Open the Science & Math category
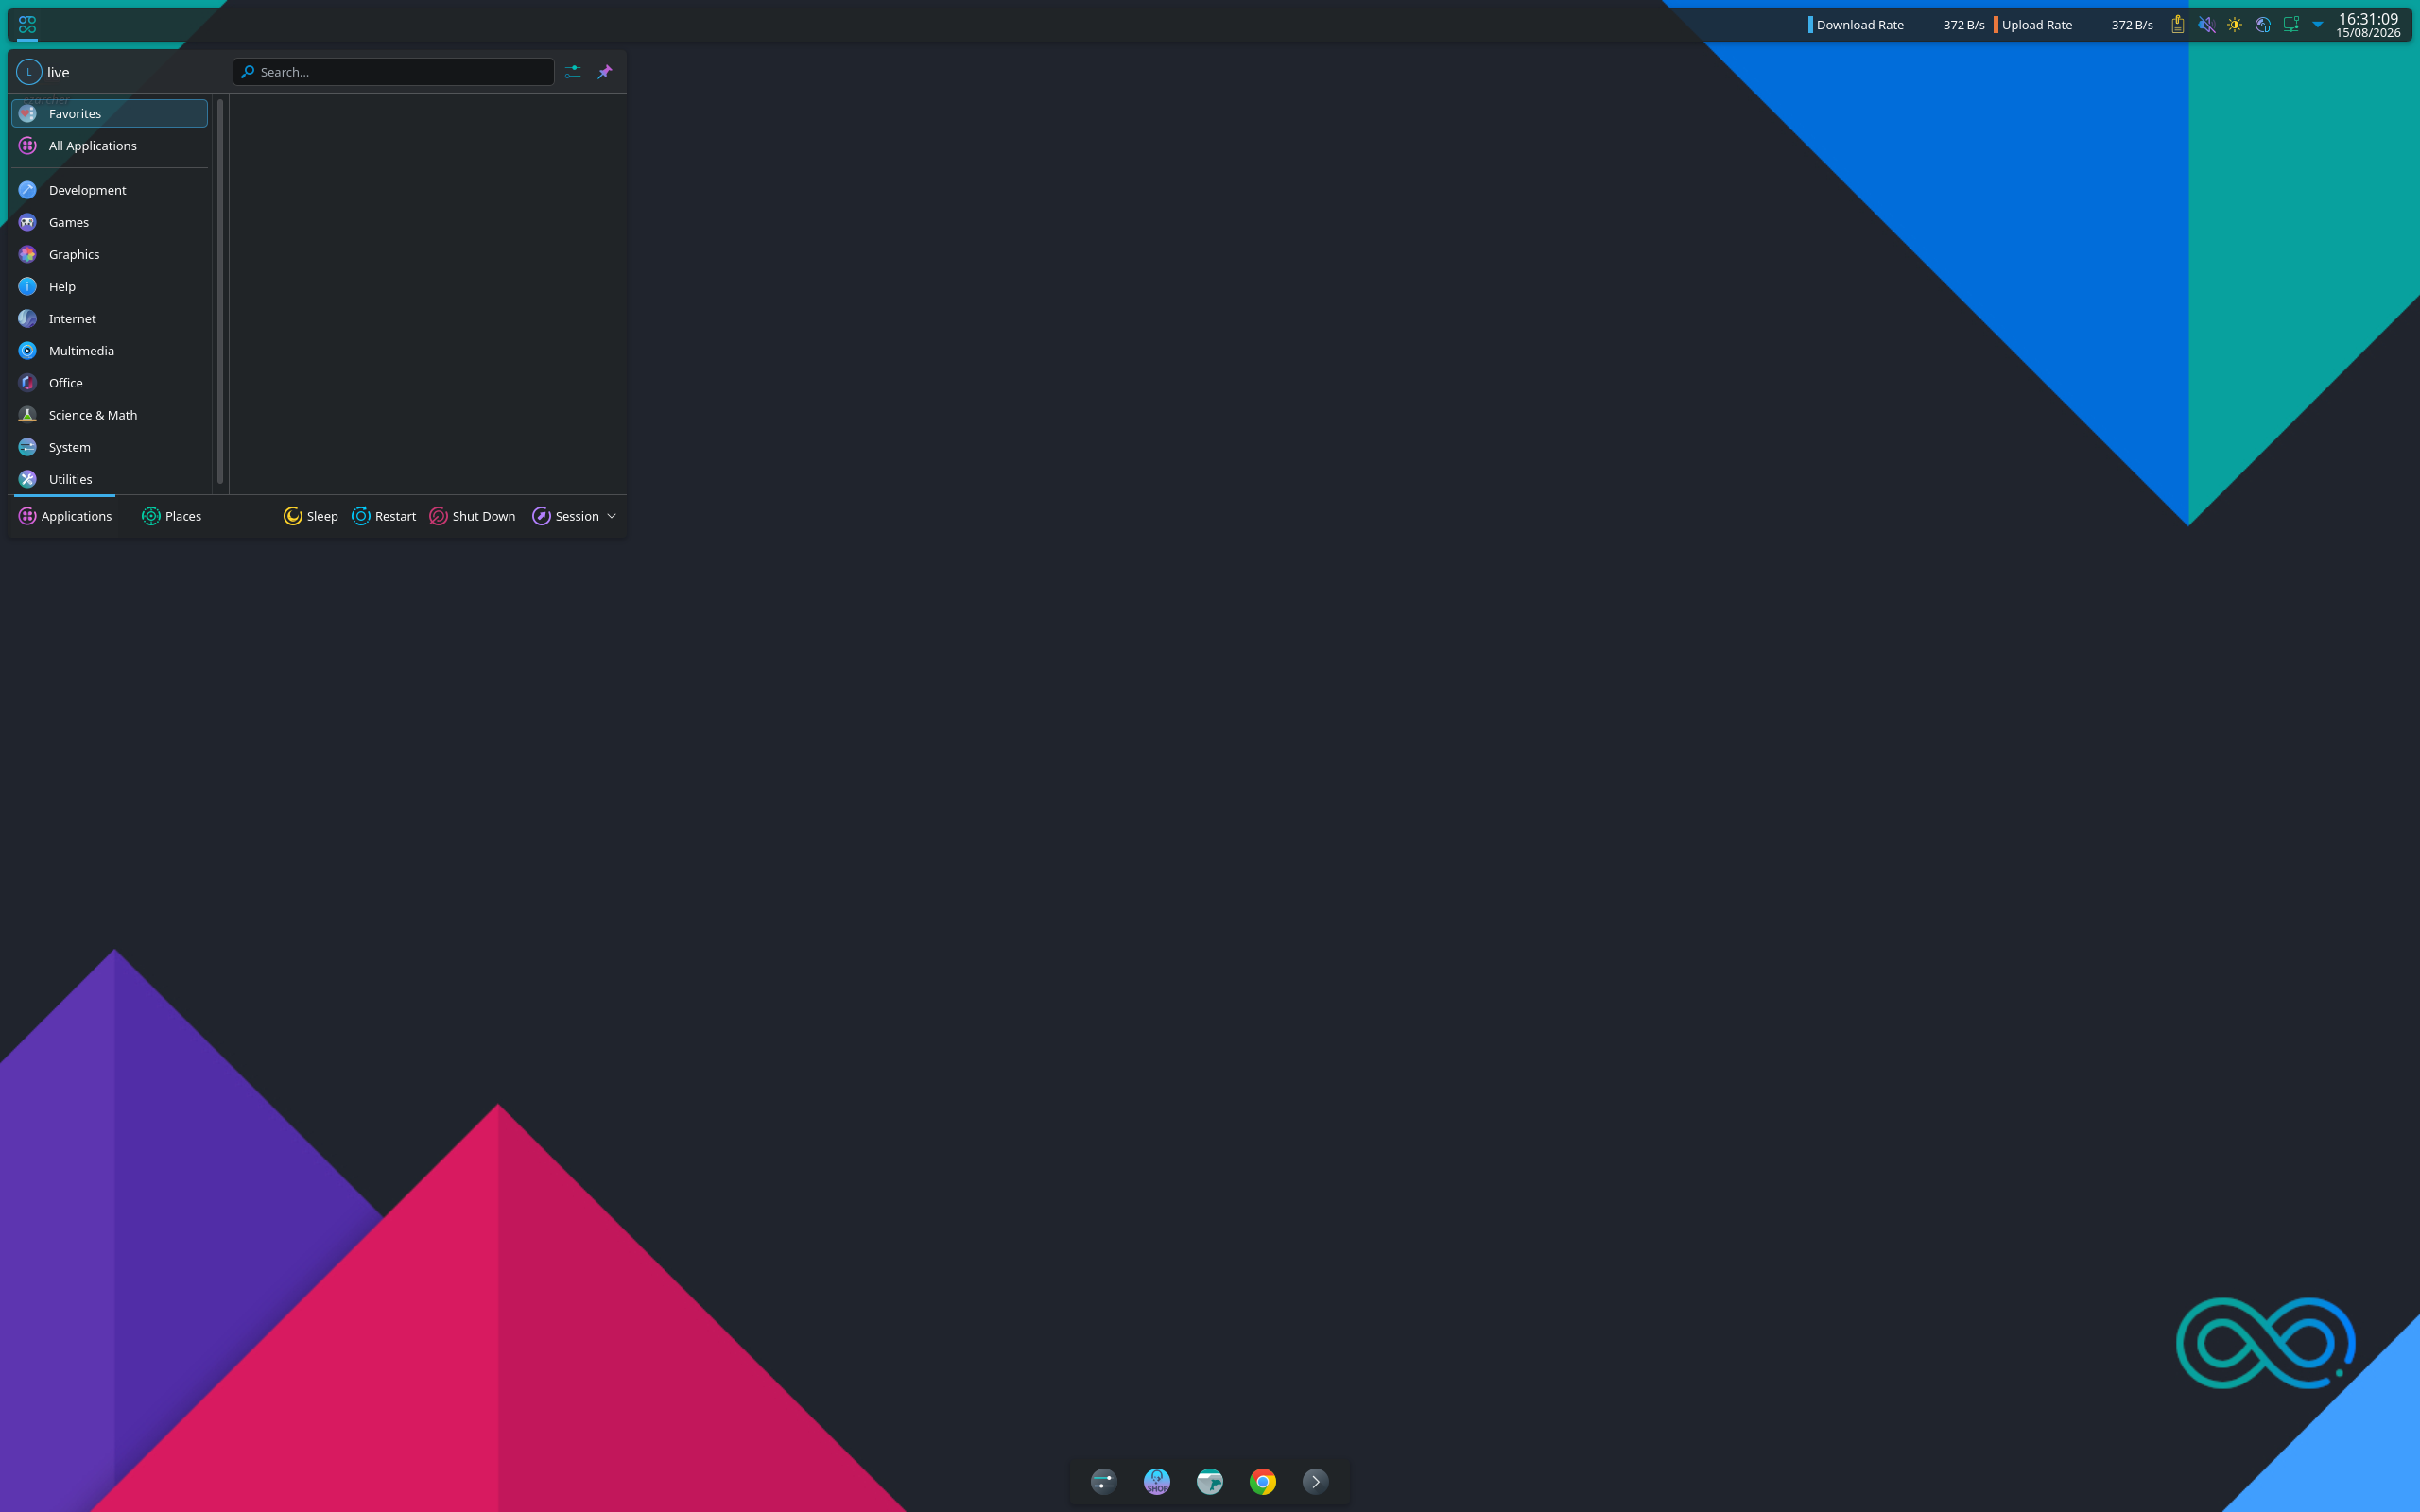The height and width of the screenshot is (1512, 2420). pos(110,415)
